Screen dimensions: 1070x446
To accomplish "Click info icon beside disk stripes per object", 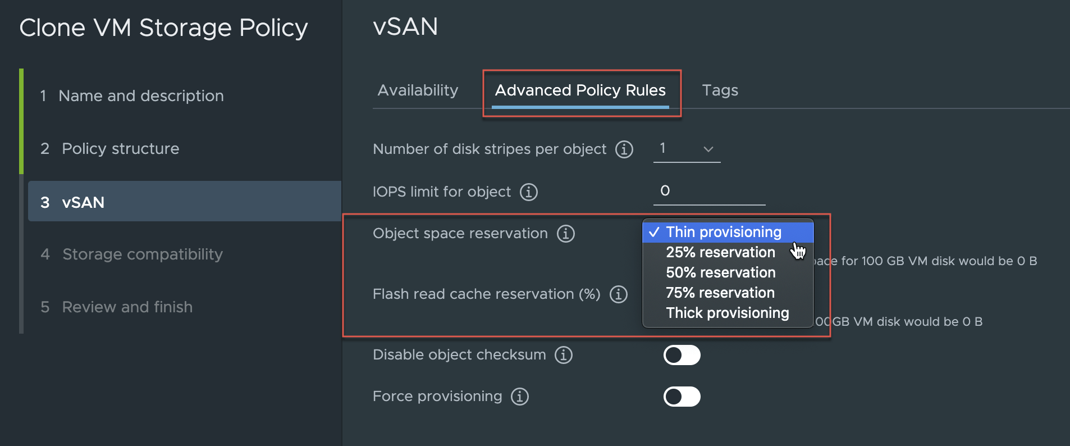I will (x=624, y=149).
